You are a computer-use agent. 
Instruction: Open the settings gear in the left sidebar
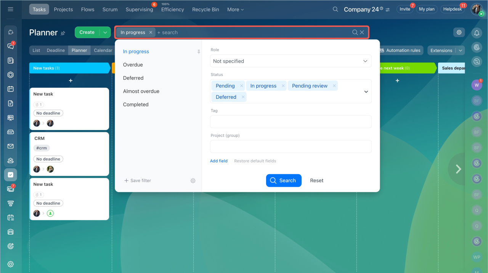point(11,264)
